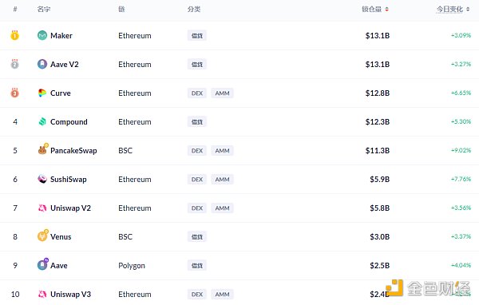Click the name column header
The width and height of the screenshot is (479, 305).
pyautogui.click(x=44, y=9)
